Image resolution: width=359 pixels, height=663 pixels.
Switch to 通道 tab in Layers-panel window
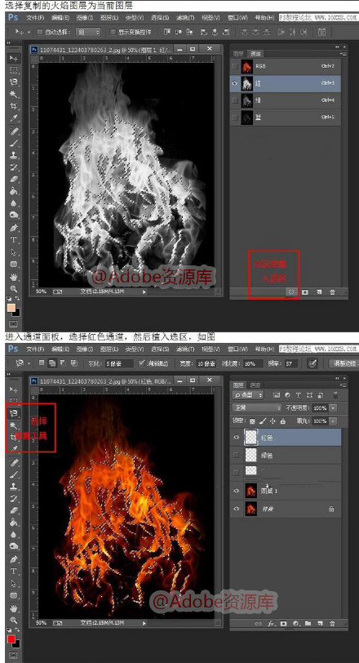[255, 385]
